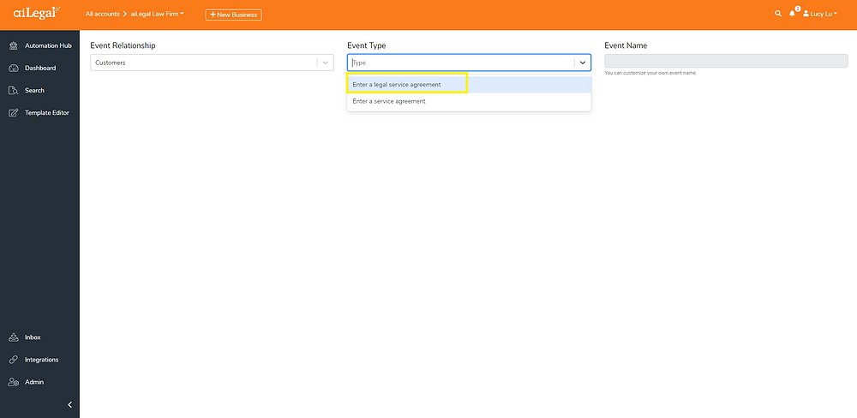Select 'Enter a service agreement' option

[x=469, y=101]
